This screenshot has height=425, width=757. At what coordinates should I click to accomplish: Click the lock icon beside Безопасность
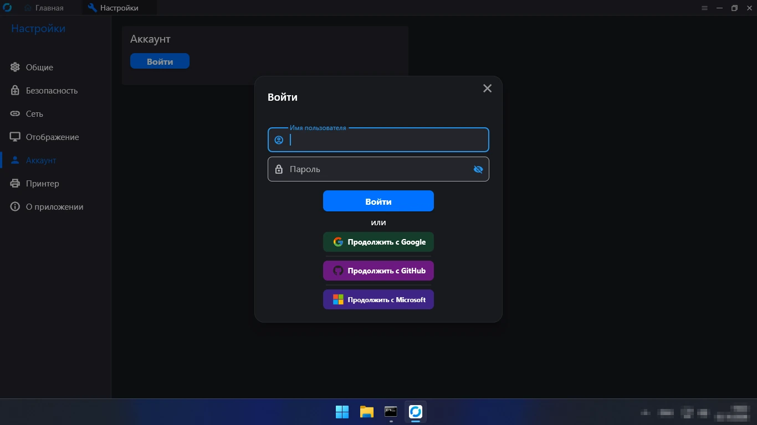tap(15, 90)
